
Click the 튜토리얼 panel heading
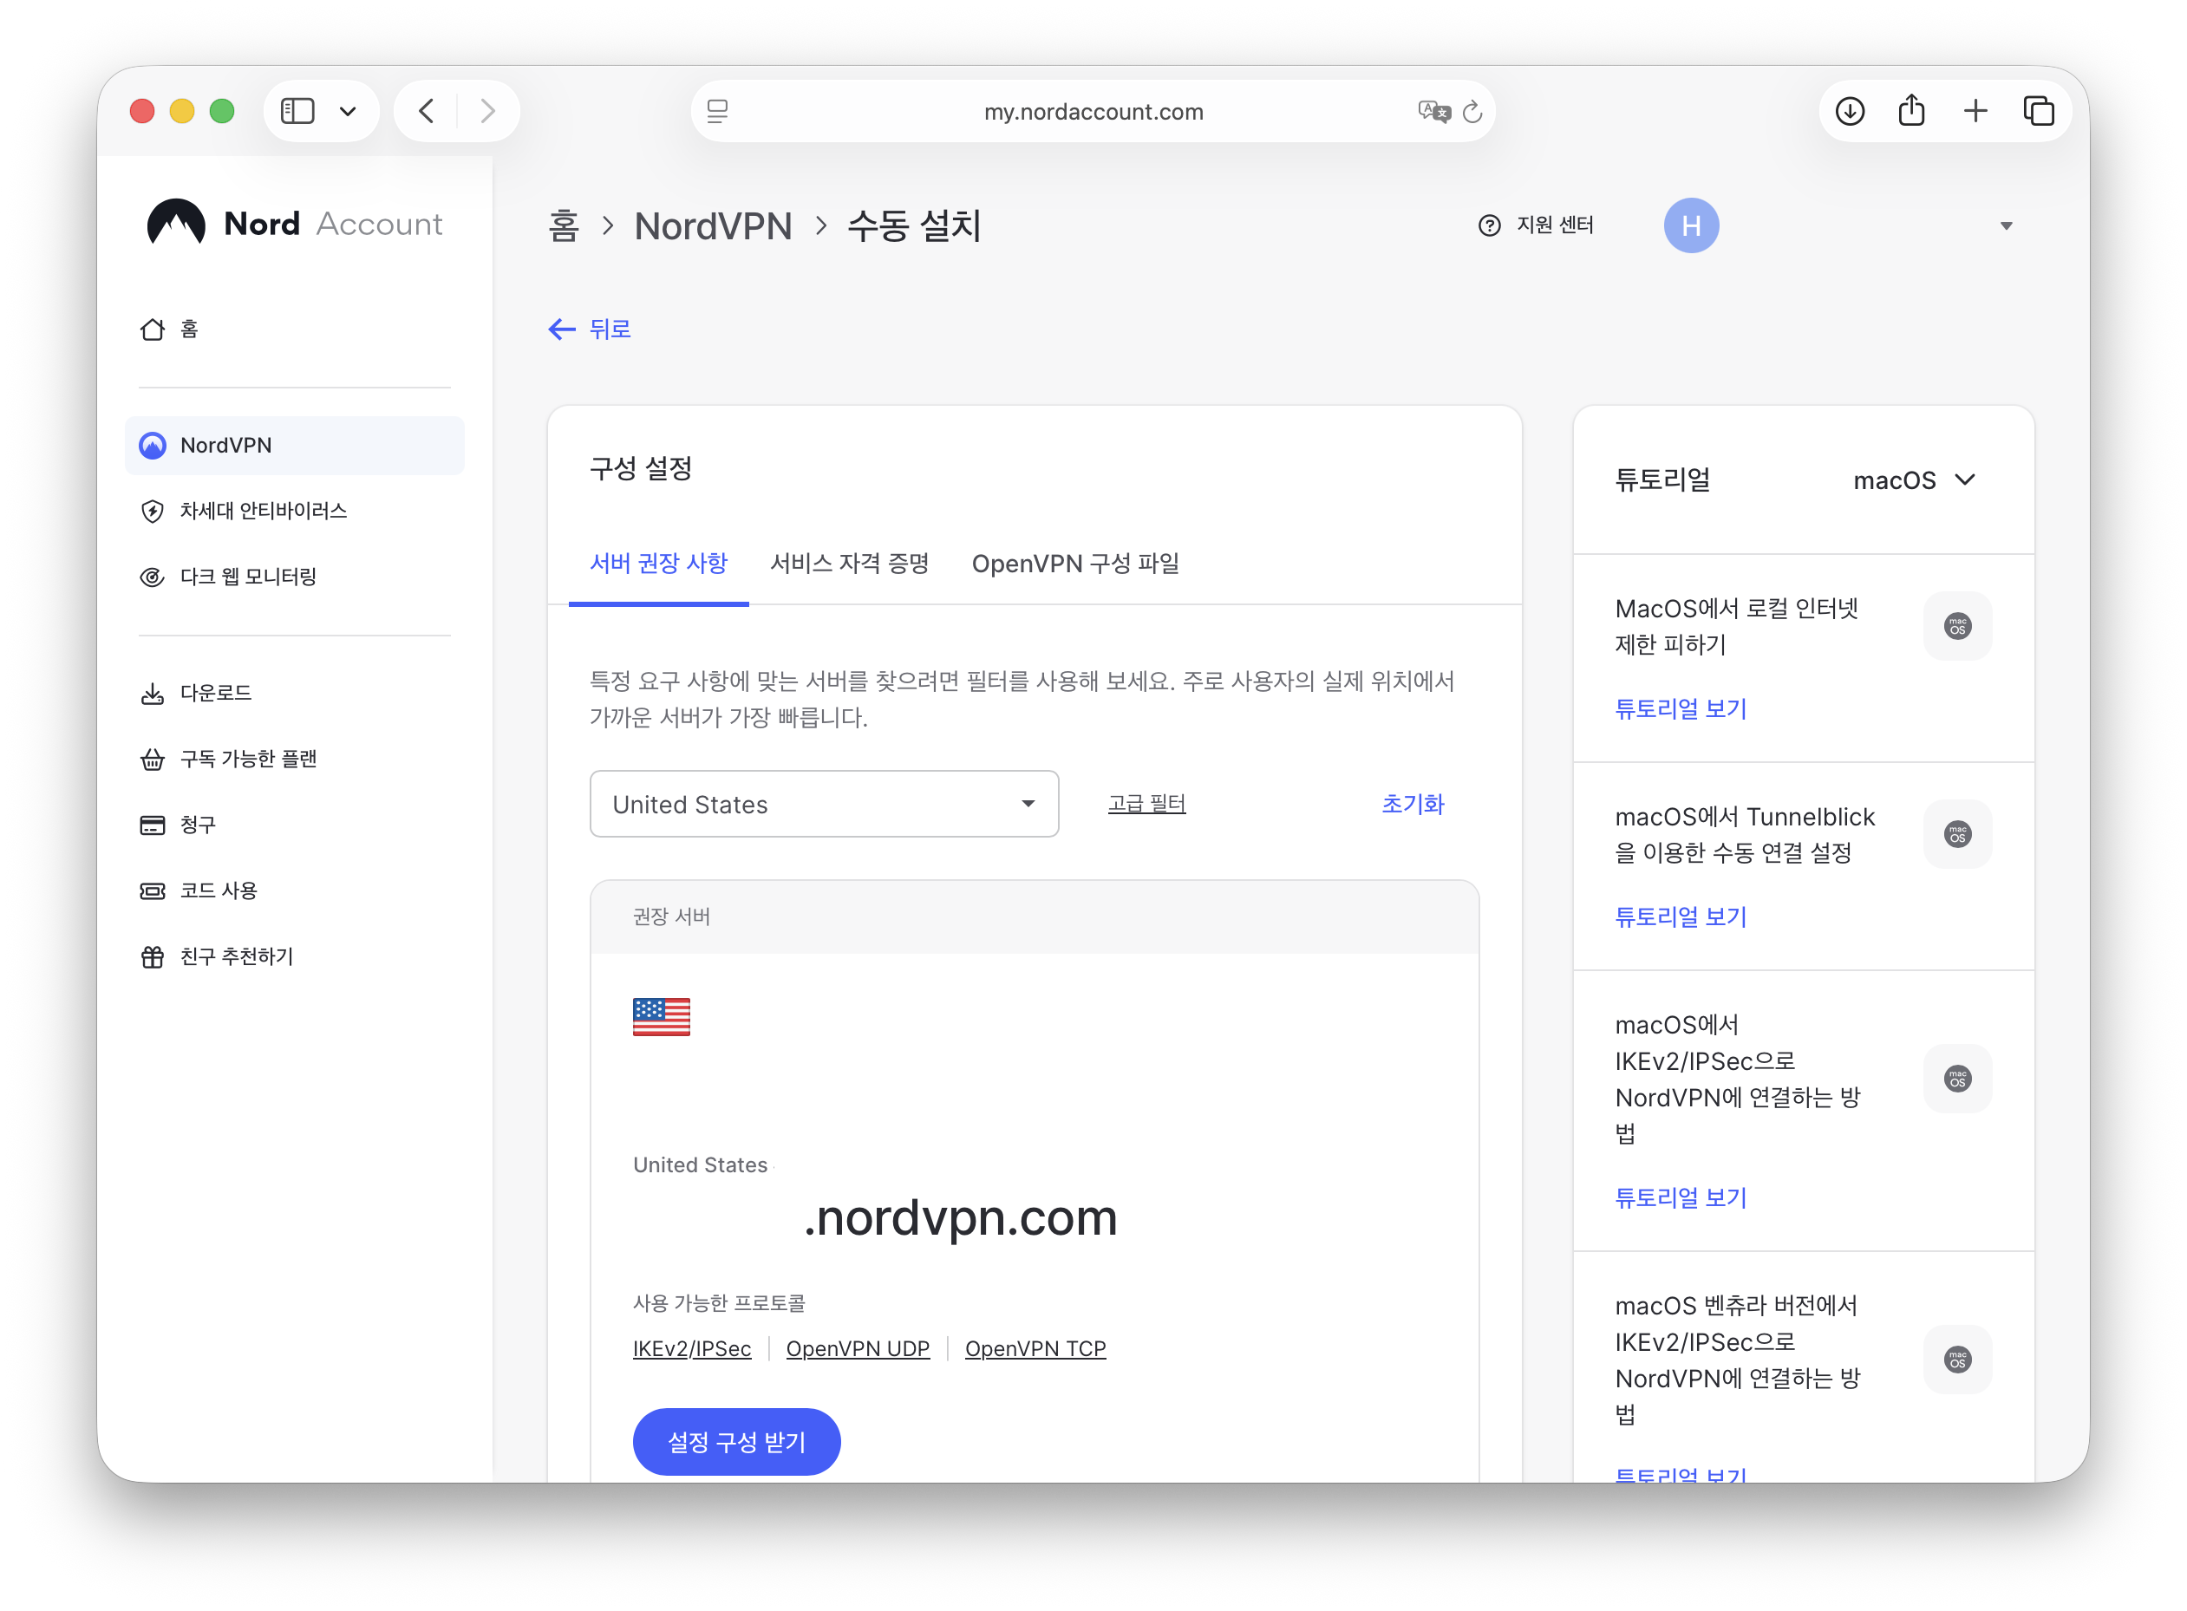[1662, 479]
